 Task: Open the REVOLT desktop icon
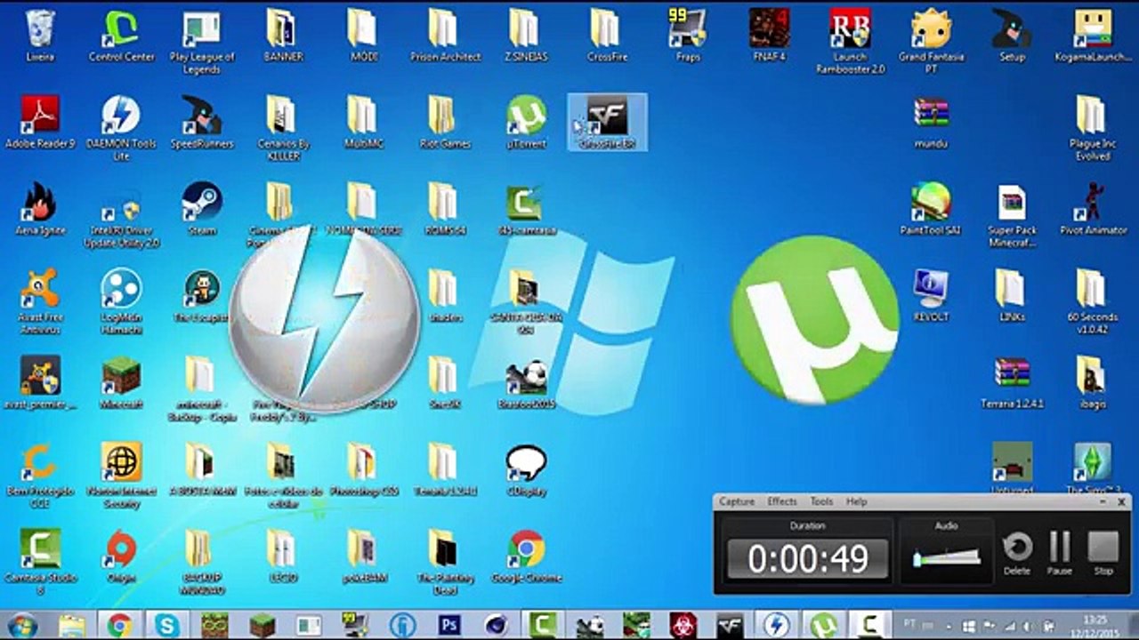[x=931, y=295]
